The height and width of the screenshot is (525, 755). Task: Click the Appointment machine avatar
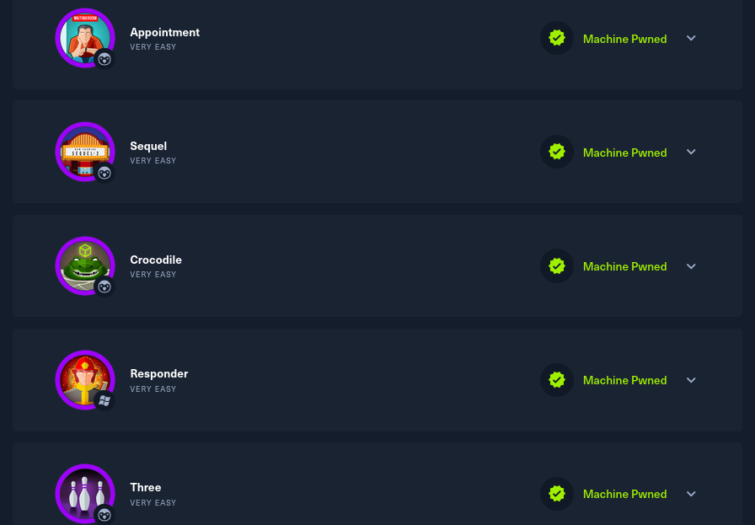[x=85, y=38]
